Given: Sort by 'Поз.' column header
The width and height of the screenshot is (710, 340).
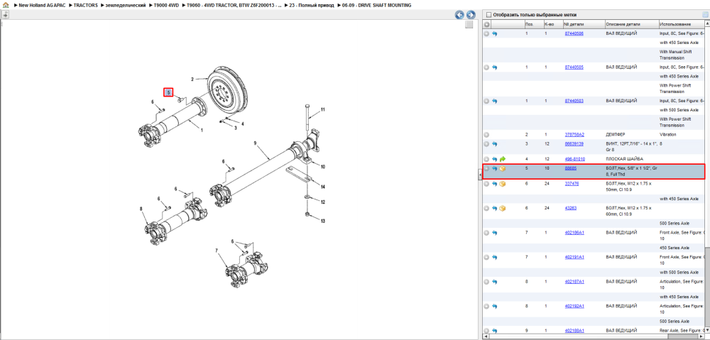Looking at the screenshot, I should coord(533,24).
